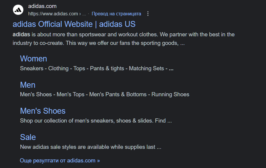Open the 'adidas Official Website | adidas US' title
Image resolution: width=266 pixels, height=168 pixels.
(74, 24)
